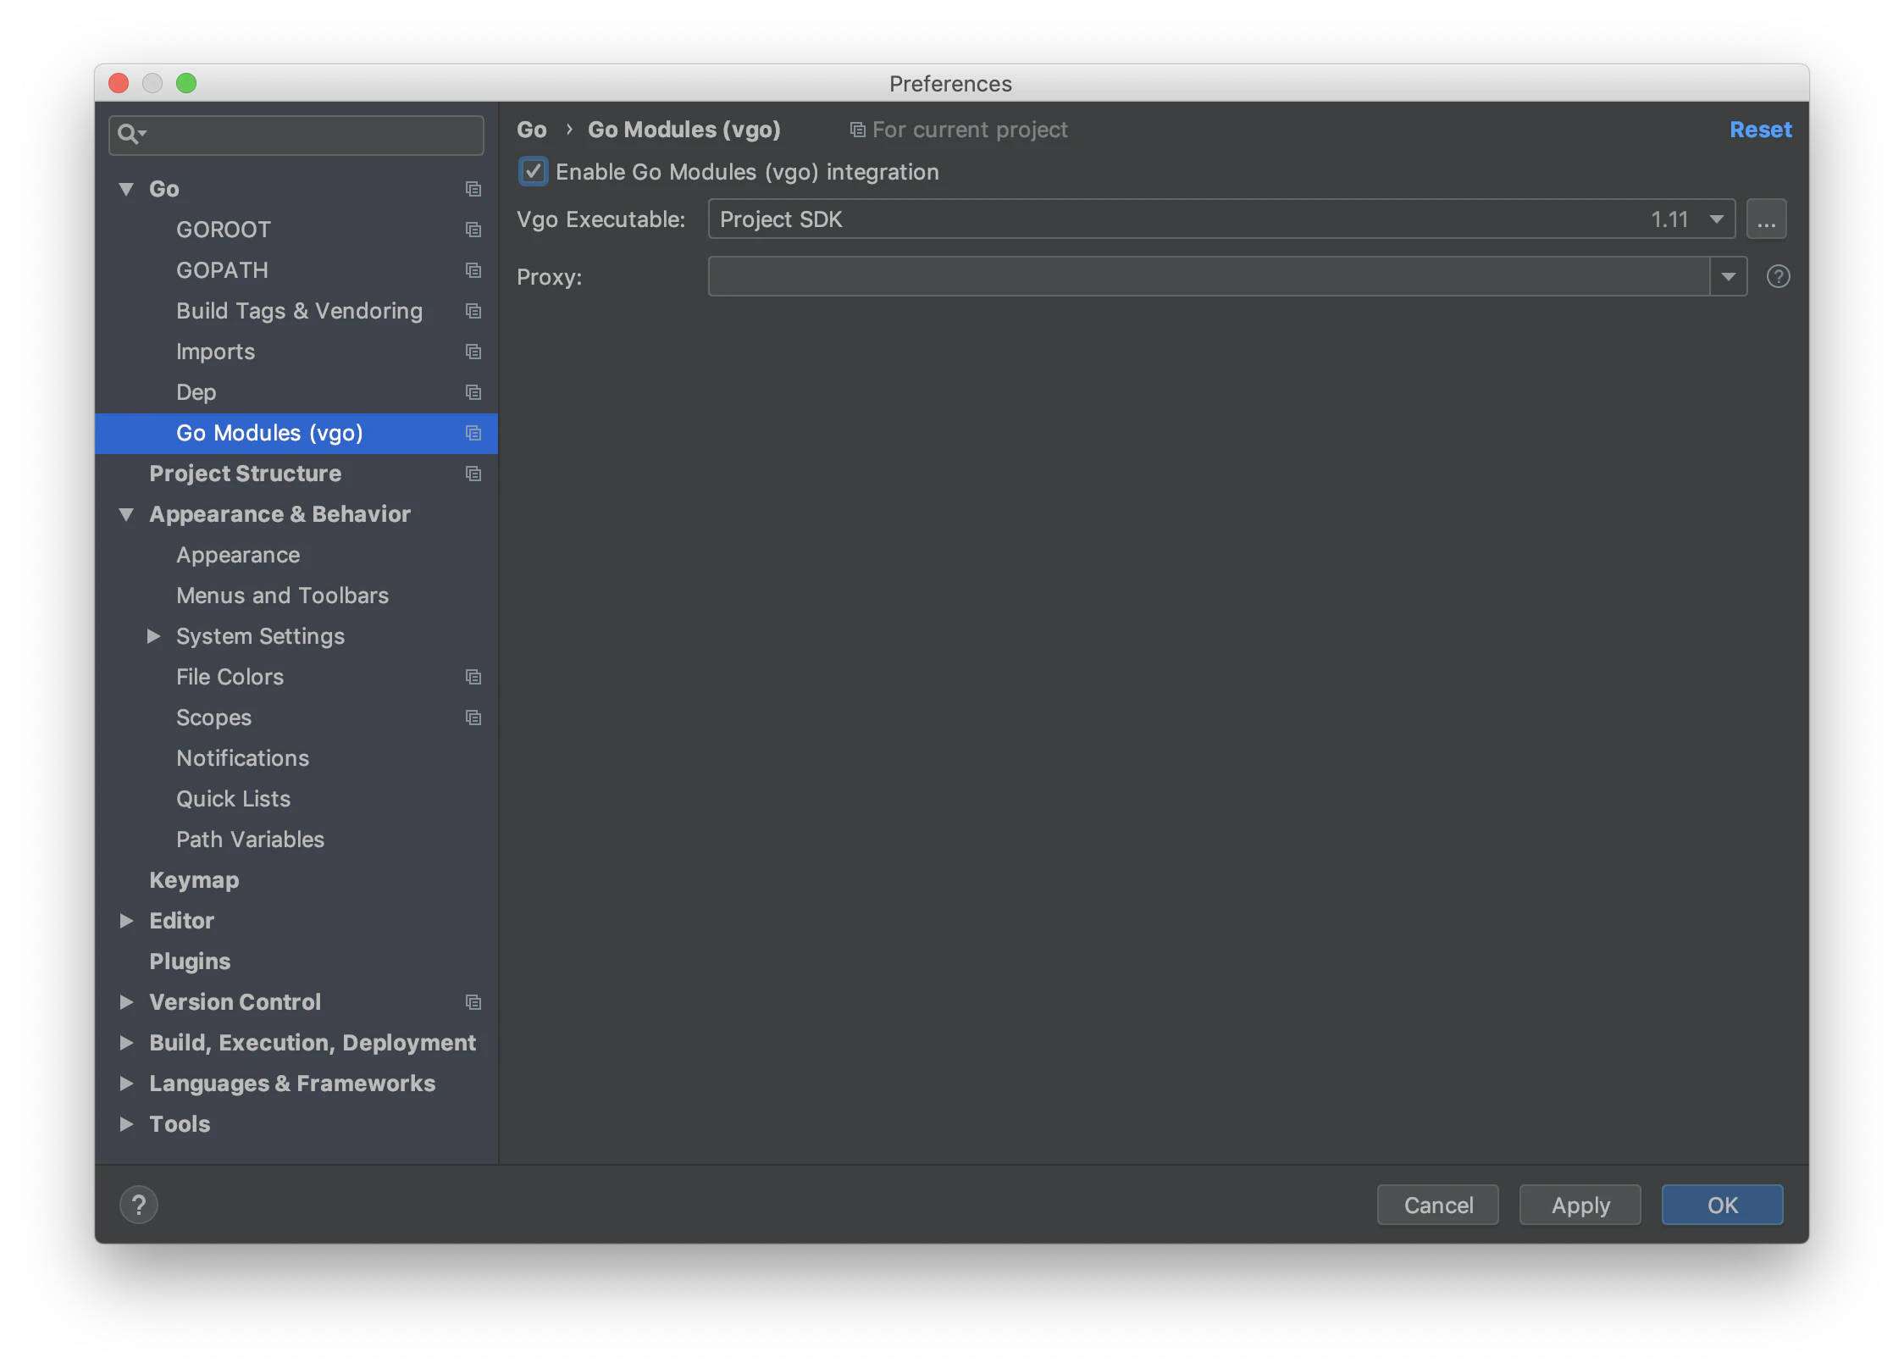Click into the Proxy text field
Image resolution: width=1904 pixels, height=1369 pixels.
[x=1209, y=277]
